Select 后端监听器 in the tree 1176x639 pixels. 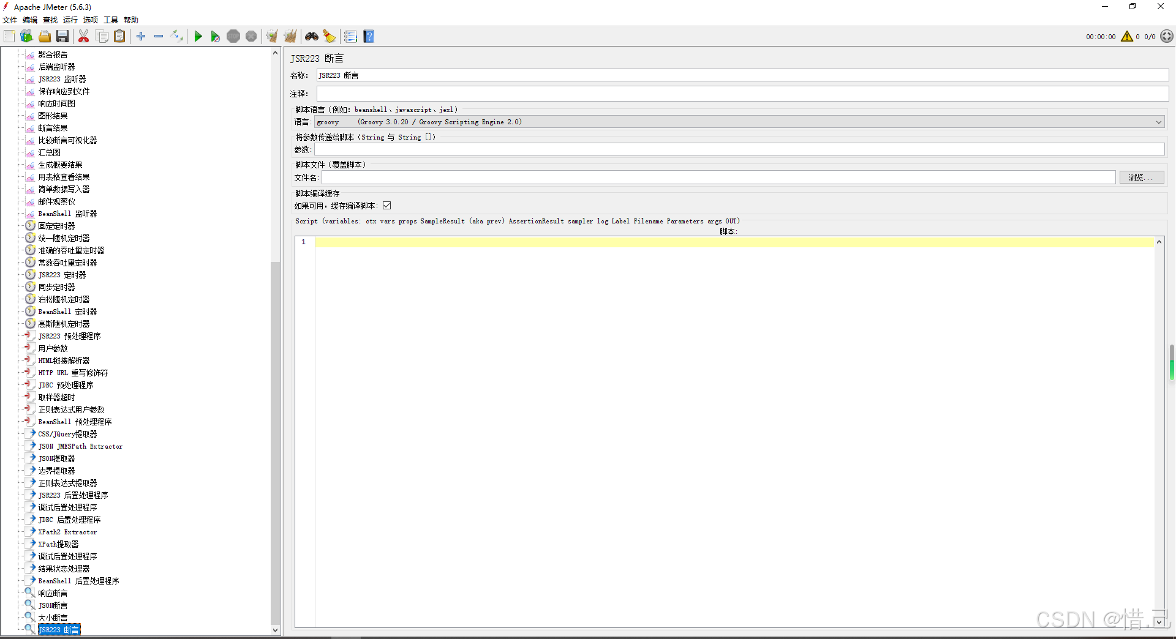coord(56,67)
